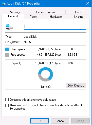Switch to the Security tab
The image size is (92, 125).
point(15,12)
